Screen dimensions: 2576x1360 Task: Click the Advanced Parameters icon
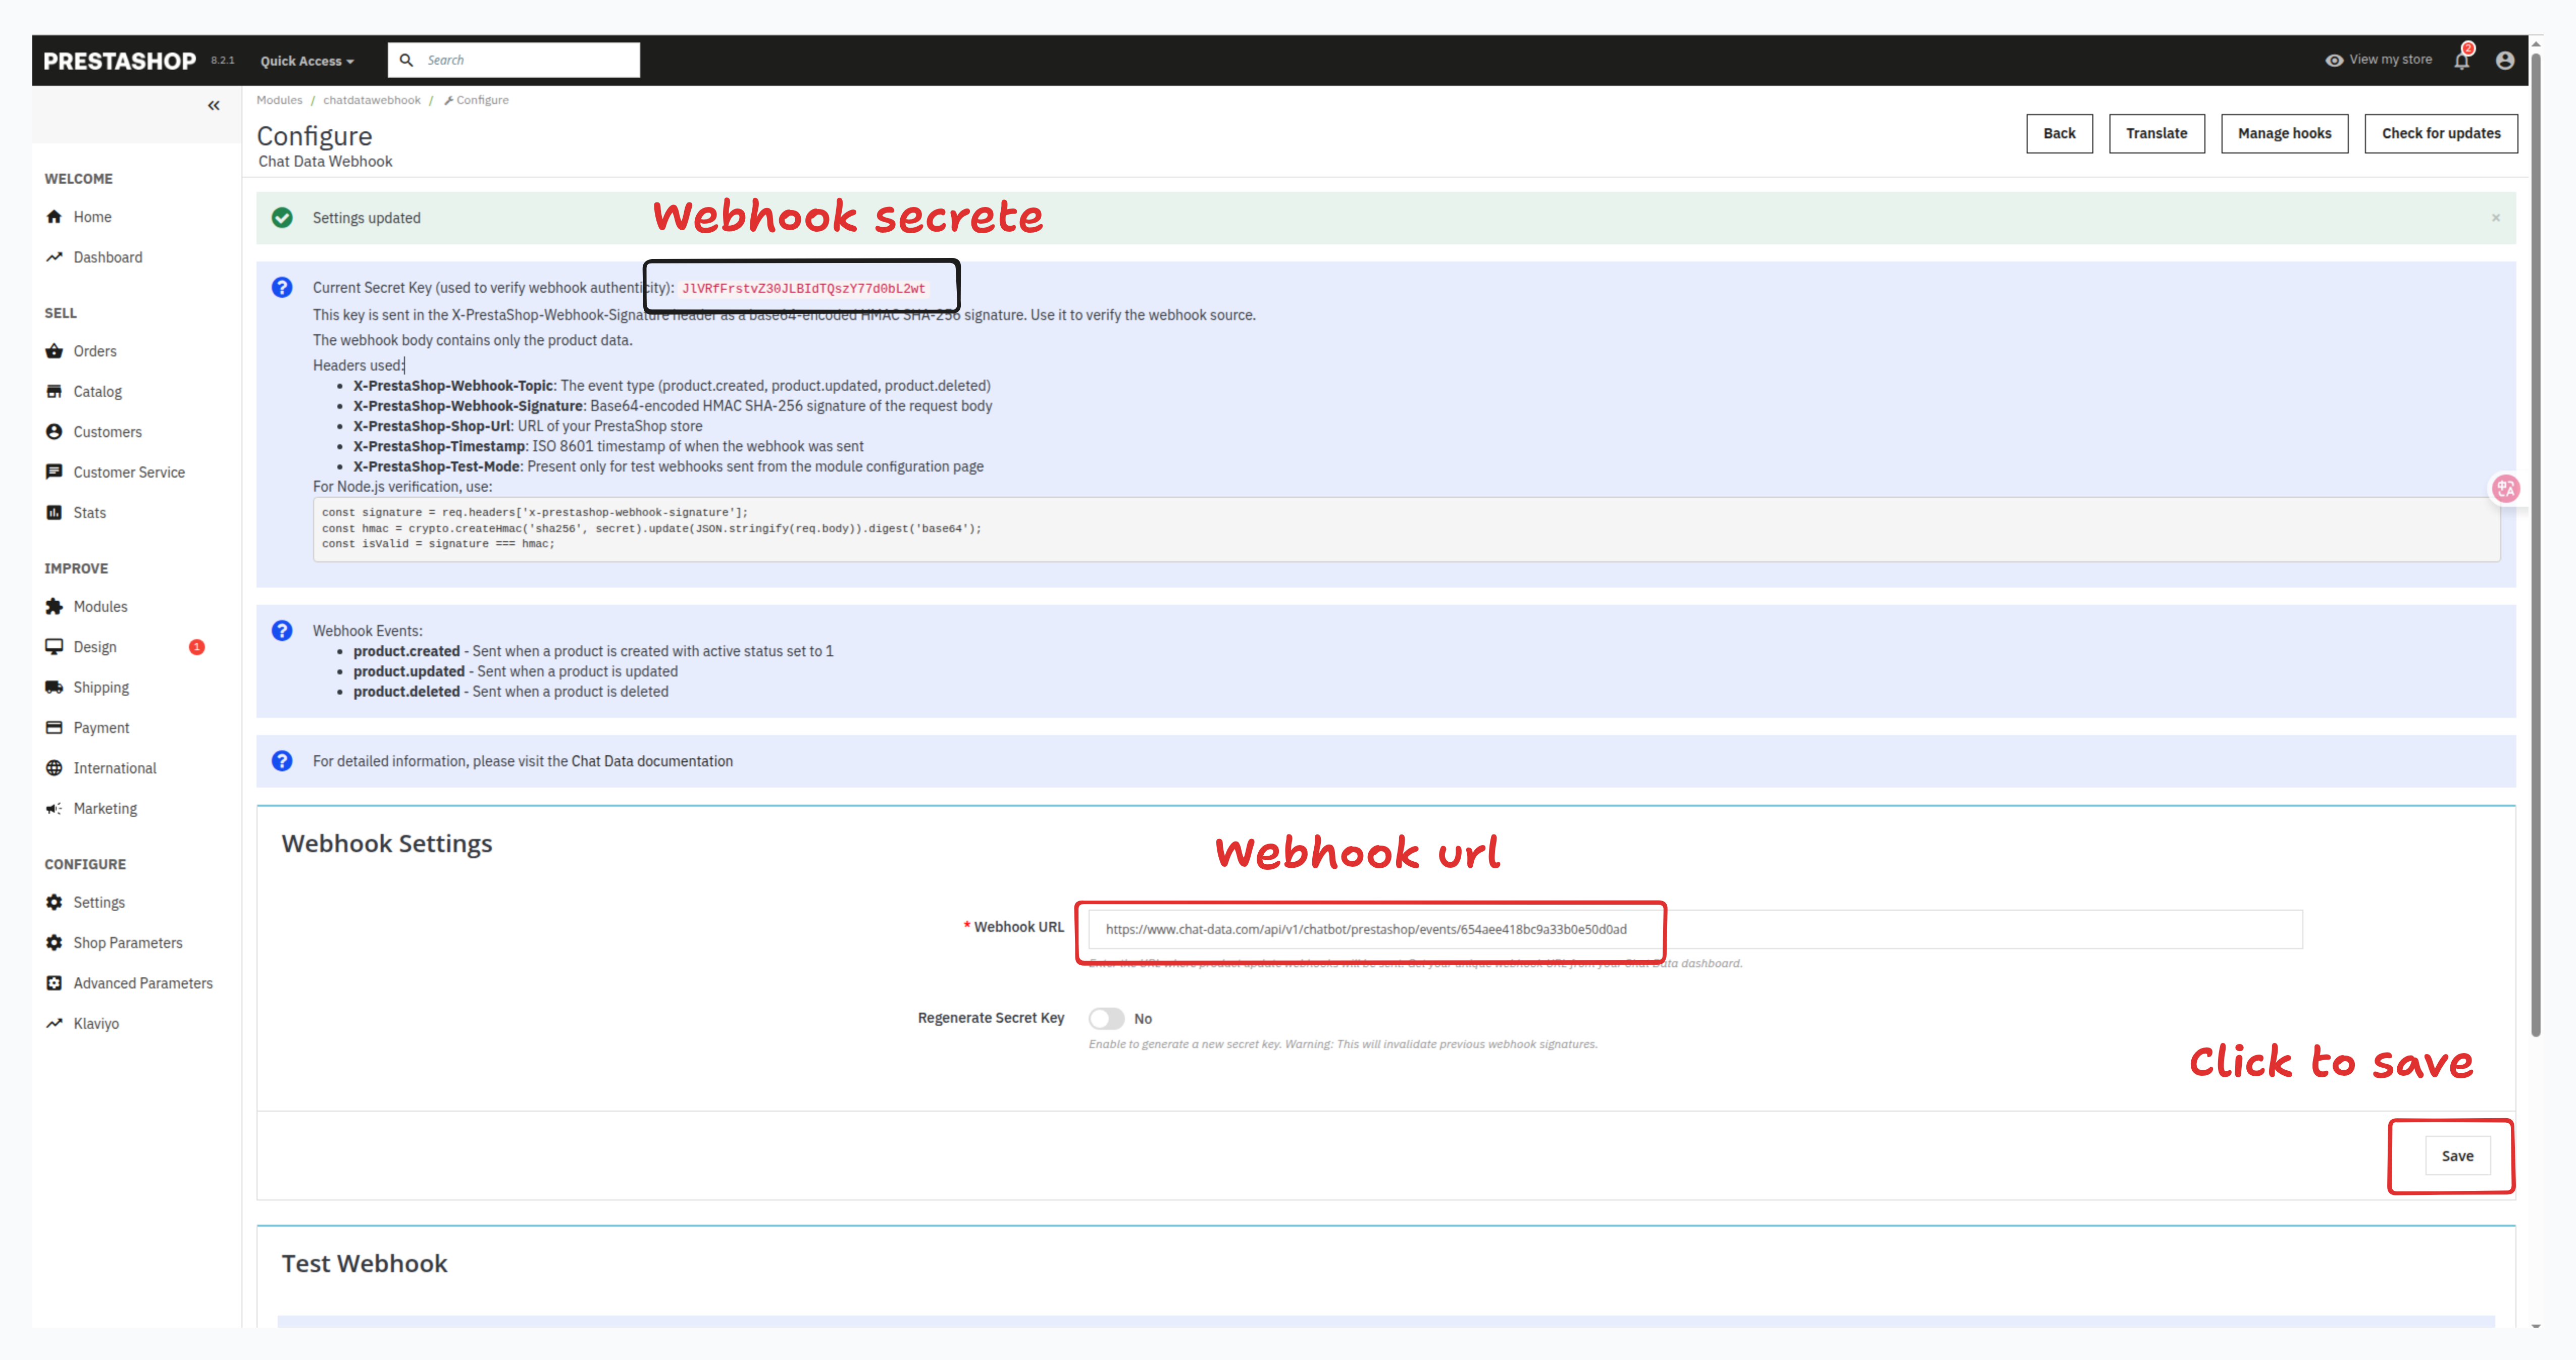[54, 983]
